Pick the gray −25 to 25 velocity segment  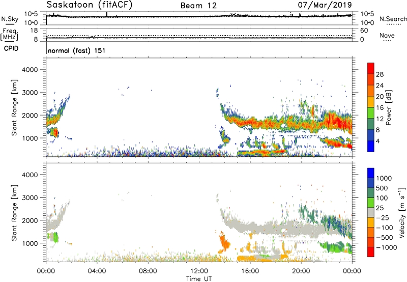pos(371,212)
